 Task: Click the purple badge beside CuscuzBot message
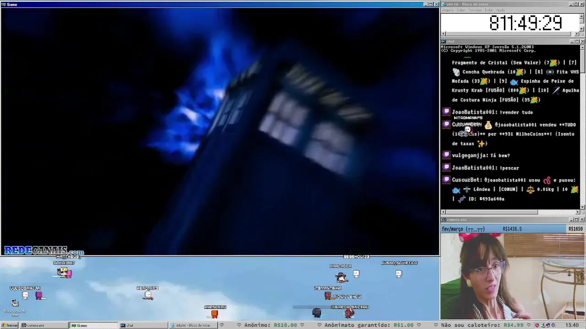(446, 180)
